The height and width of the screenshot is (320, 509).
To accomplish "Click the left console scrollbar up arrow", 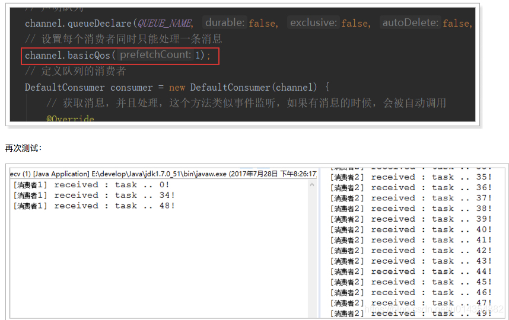I will point(312,185).
